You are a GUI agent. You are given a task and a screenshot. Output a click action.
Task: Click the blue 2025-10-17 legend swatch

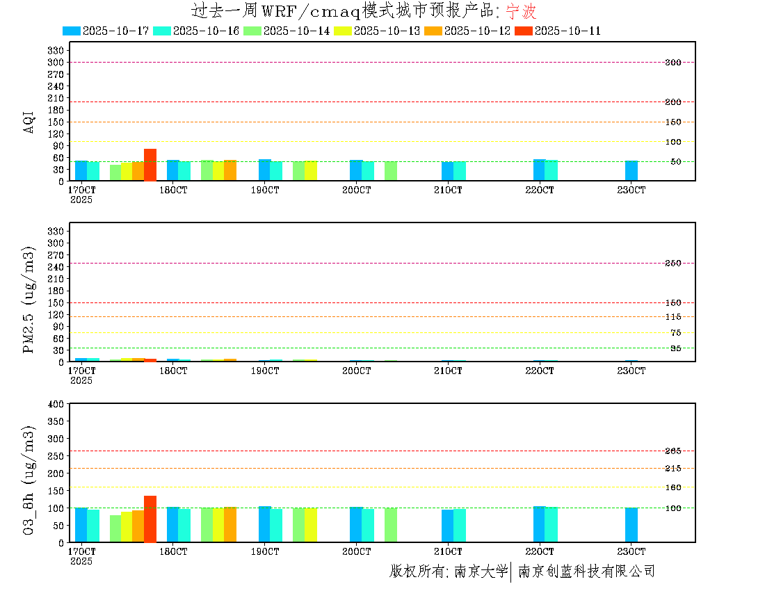(x=72, y=31)
